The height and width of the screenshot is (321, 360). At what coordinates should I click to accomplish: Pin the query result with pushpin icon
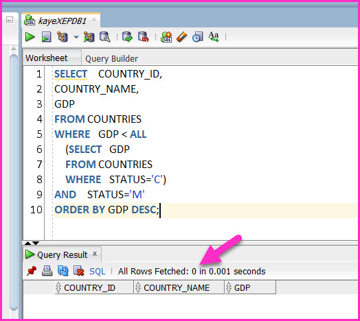[x=32, y=271]
